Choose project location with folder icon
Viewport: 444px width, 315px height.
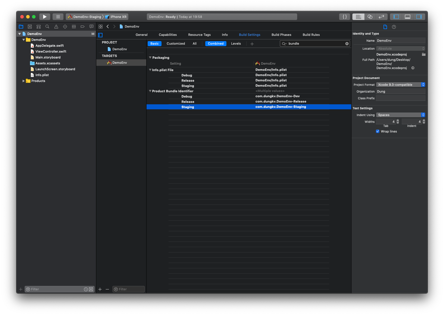(423, 54)
